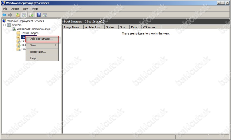
Task: Sort by Architecture column header
Action: [x=94, y=27]
